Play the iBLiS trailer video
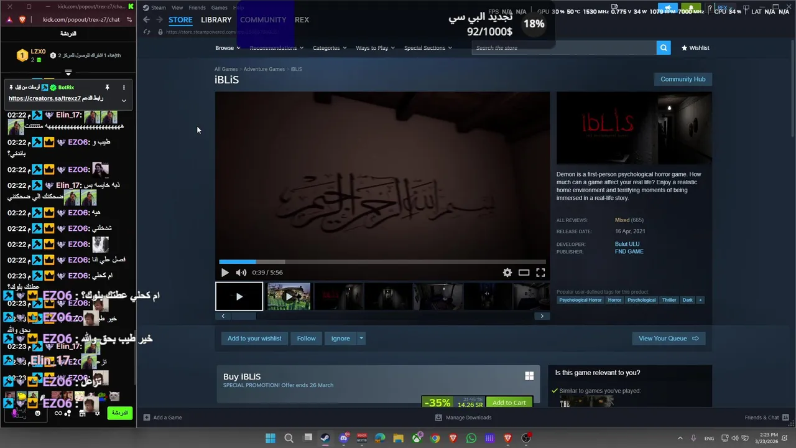This screenshot has width=796, height=448. 225,273
